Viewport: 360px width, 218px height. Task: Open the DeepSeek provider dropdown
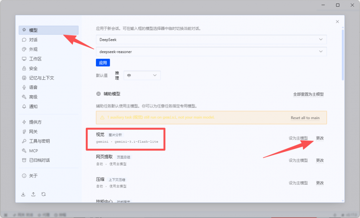tap(211, 39)
